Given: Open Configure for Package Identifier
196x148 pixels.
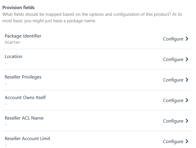Looking at the screenshot, I should [x=173, y=39].
